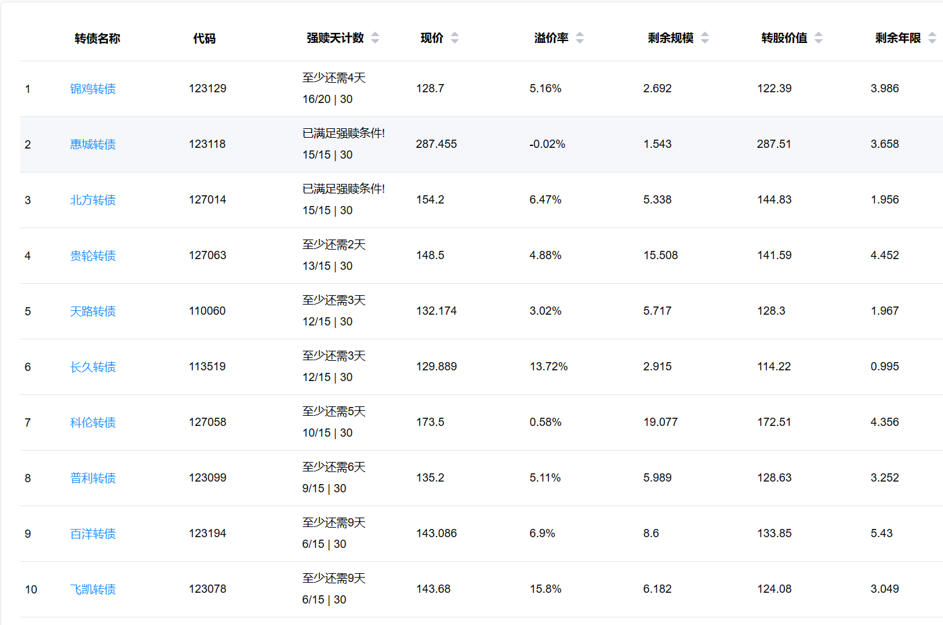Click bond code 123129 in first row
The image size is (943, 625).
click(207, 88)
